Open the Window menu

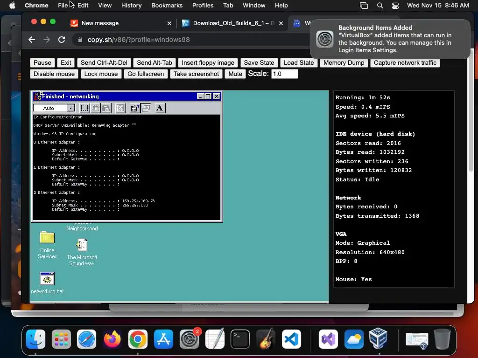point(254,5)
